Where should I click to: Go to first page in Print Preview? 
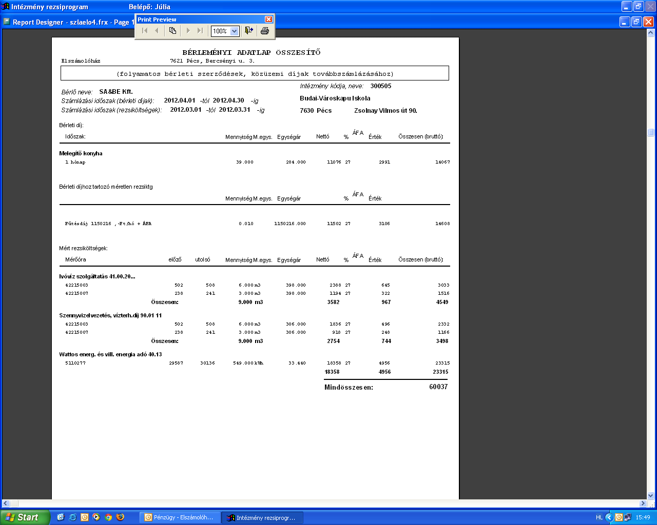[145, 31]
